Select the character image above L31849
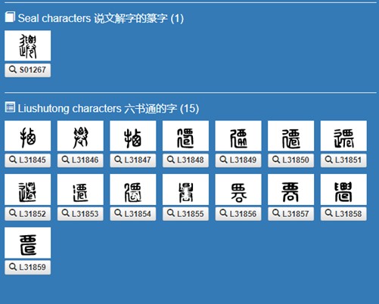The height and width of the screenshot is (304, 379). click(x=238, y=136)
